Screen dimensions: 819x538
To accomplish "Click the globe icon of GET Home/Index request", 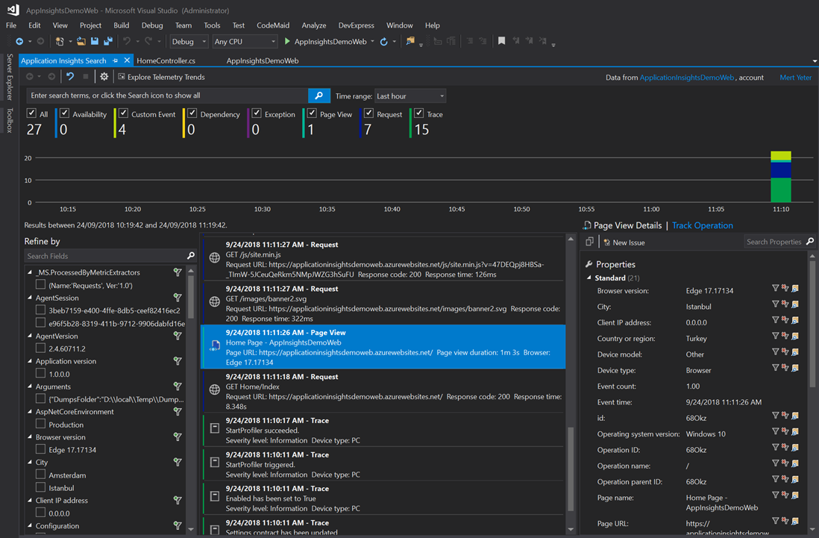I will [214, 390].
